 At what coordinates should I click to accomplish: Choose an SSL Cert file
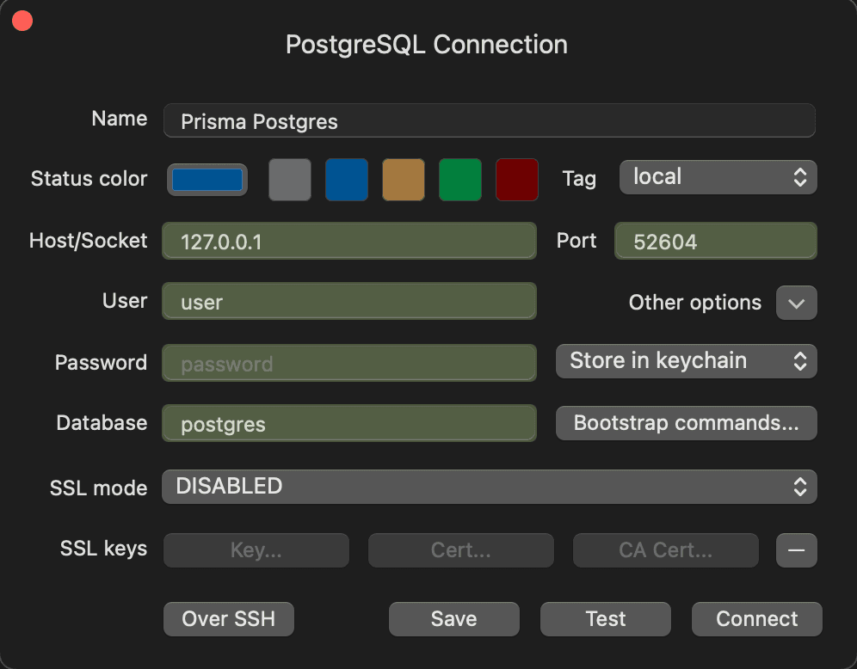(x=460, y=550)
